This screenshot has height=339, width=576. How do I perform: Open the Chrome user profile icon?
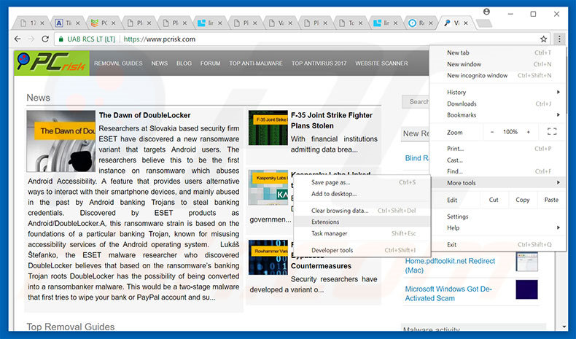[x=486, y=12]
